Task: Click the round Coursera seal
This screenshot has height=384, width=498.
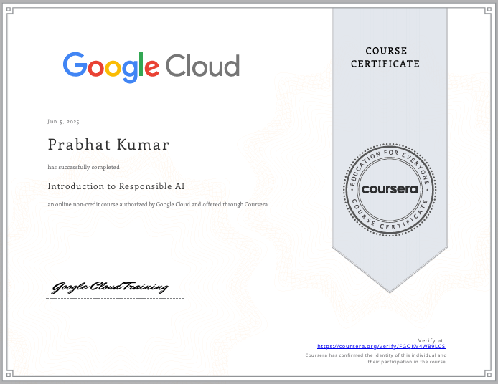Action: coord(390,189)
